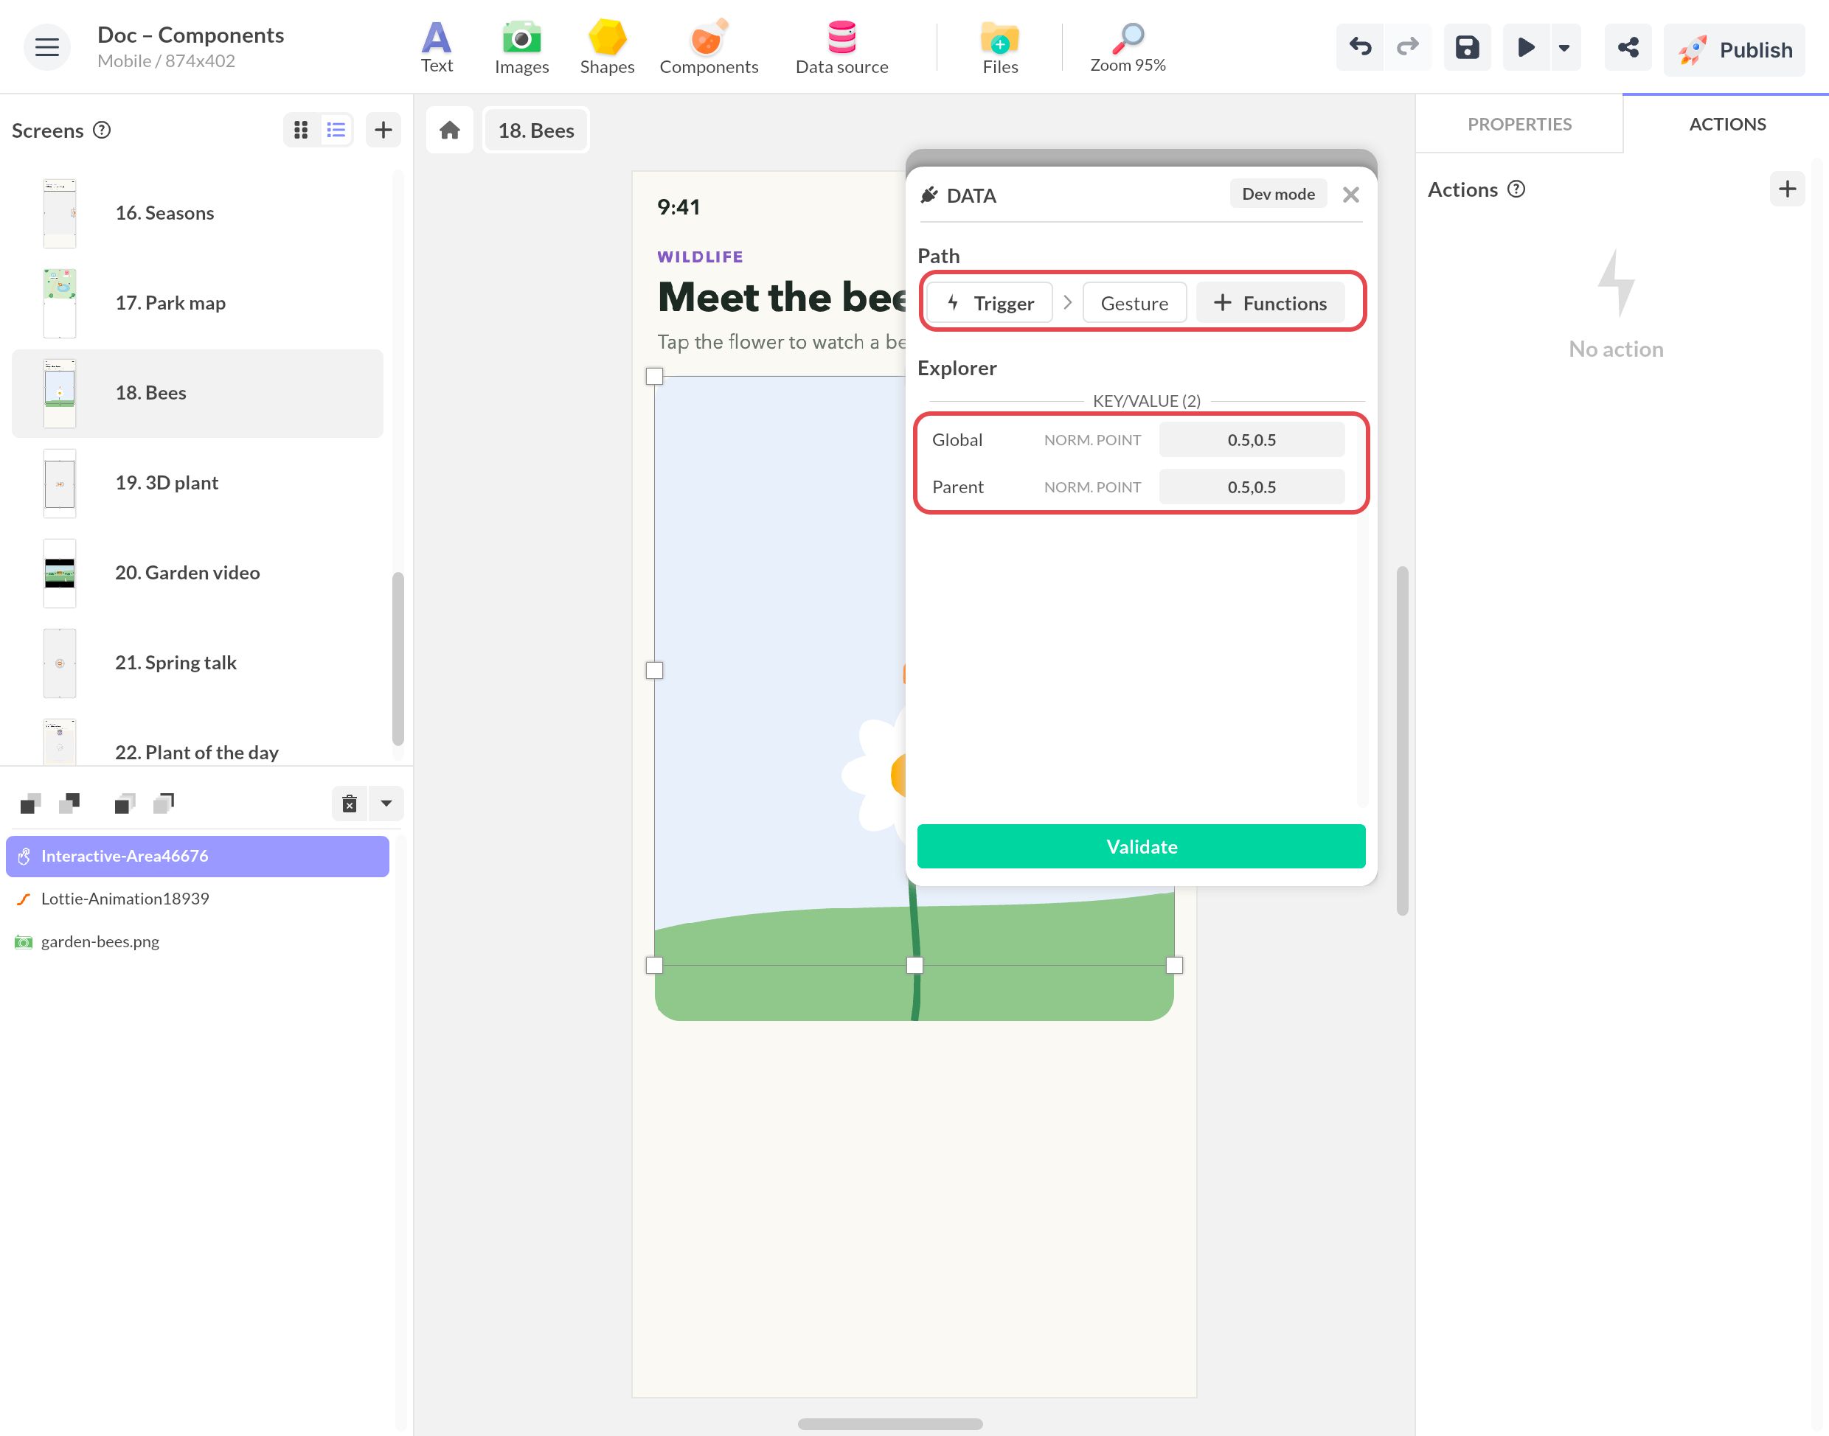The width and height of the screenshot is (1829, 1436).
Task: Select screen 18. Bees
Action: coord(198,393)
